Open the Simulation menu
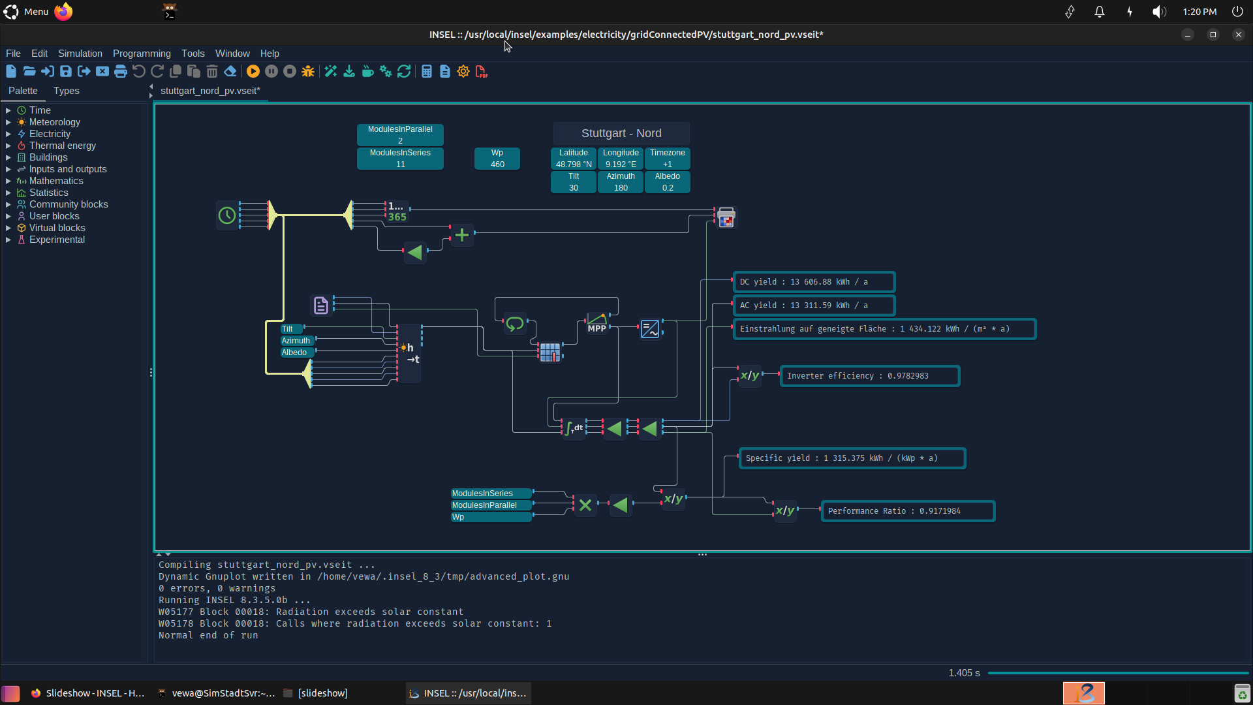This screenshot has width=1253, height=705. click(x=80, y=54)
